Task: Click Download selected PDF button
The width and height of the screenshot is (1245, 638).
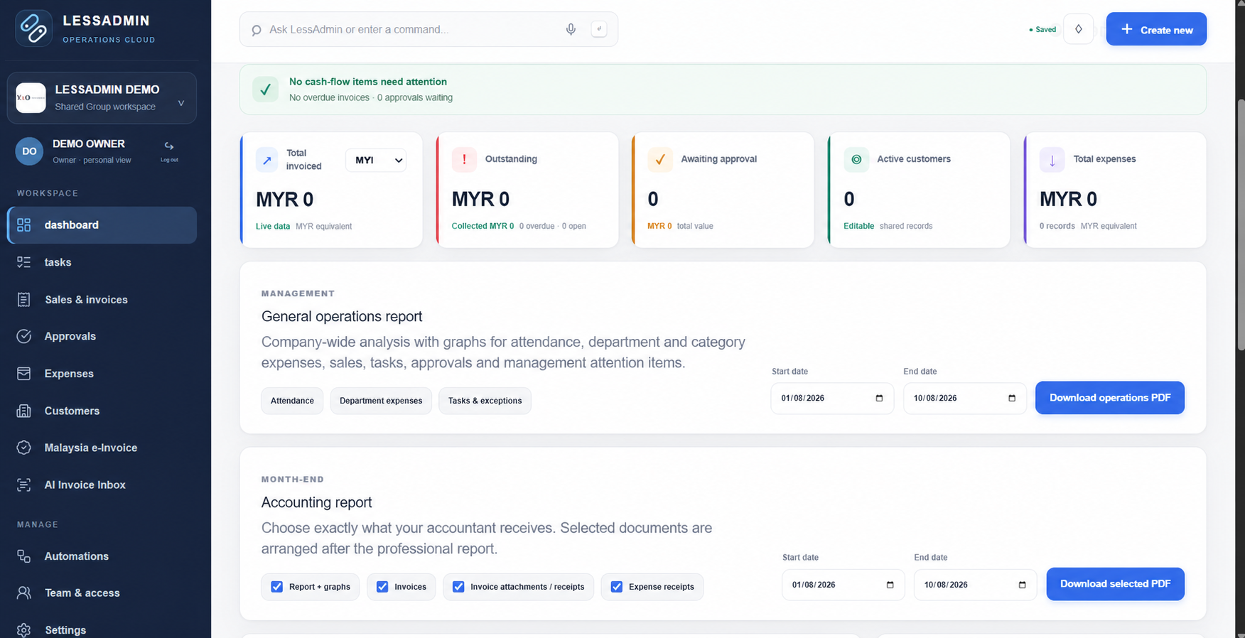Action: tap(1116, 584)
